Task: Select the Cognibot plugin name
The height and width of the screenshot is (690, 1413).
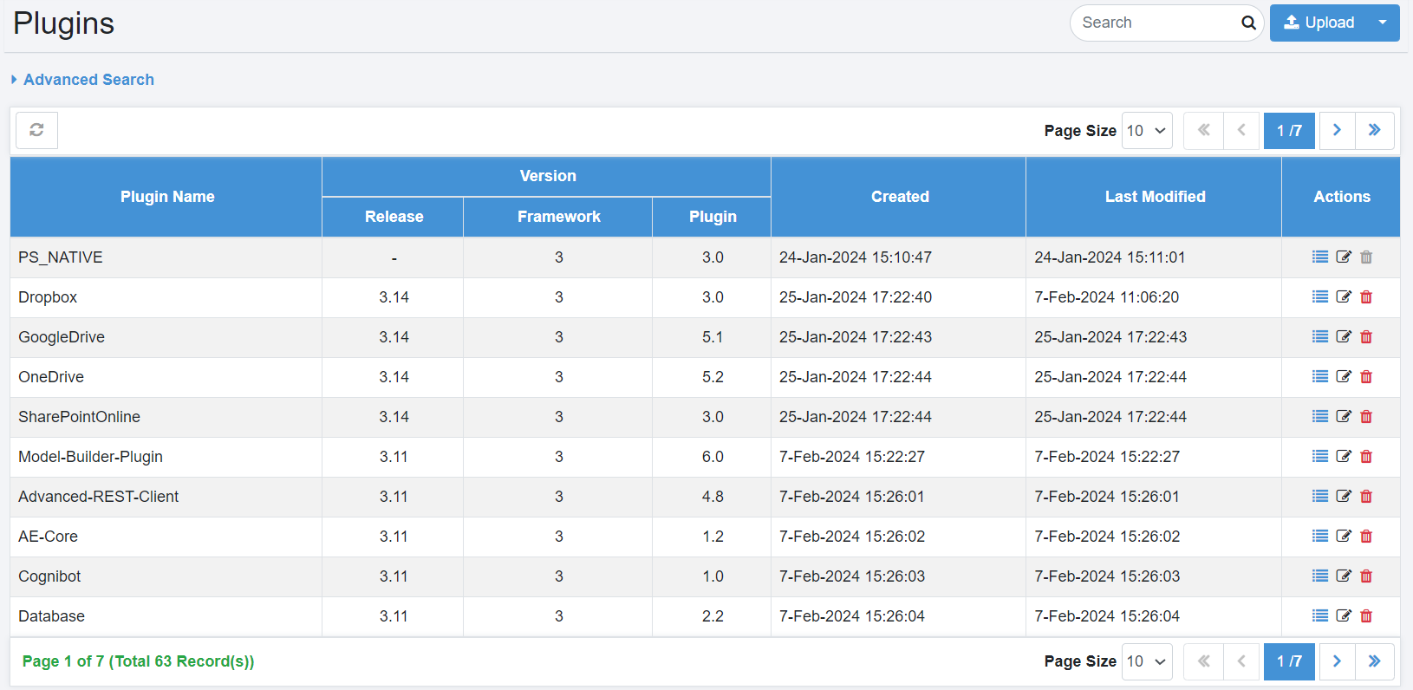Action: click(49, 576)
